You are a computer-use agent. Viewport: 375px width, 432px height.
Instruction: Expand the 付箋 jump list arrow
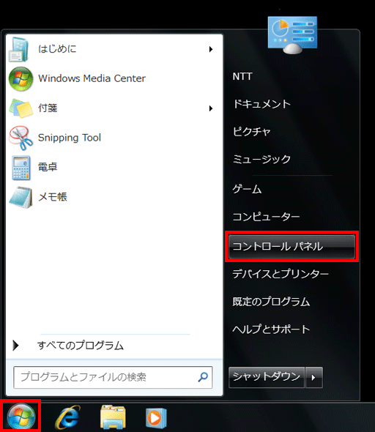[x=211, y=108]
